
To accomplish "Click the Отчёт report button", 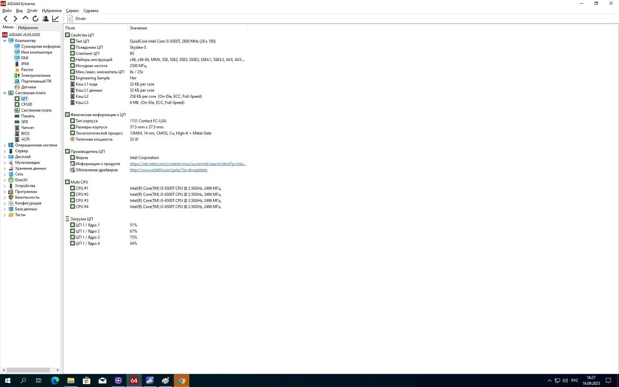I will [x=77, y=19].
